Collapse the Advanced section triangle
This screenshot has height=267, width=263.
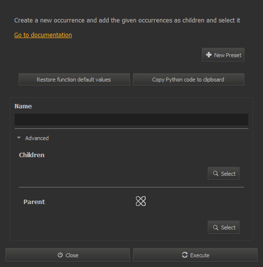point(19,138)
